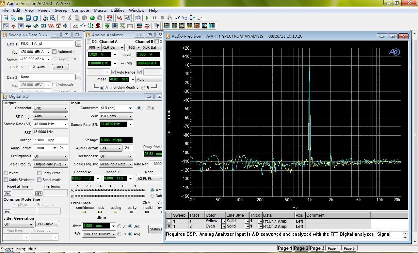Enable the Send Invalid checkbox
The width and height of the screenshot is (418, 253).
tap(39, 180)
